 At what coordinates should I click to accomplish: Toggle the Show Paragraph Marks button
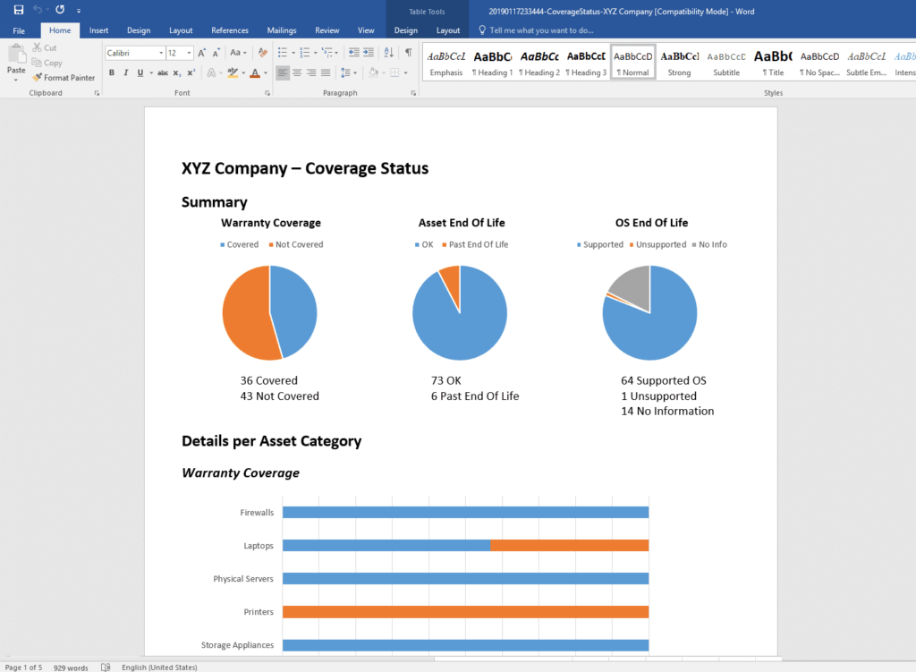pyautogui.click(x=408, y=52)
